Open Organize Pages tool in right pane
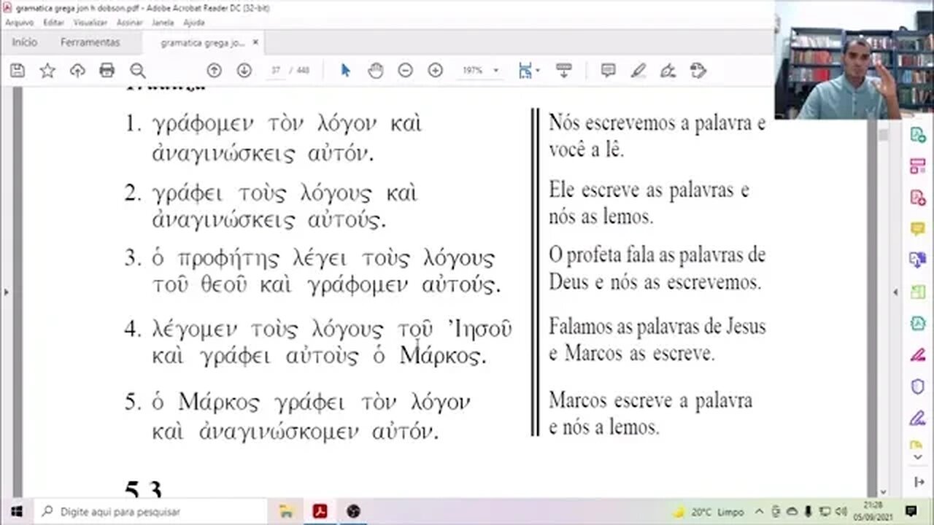 [x=917, y=166]
